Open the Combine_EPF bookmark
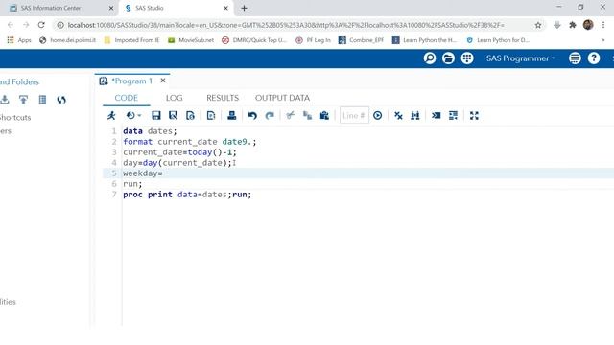Image resolution: width=614 pixels, height=345 pixels. coord(361,40)
